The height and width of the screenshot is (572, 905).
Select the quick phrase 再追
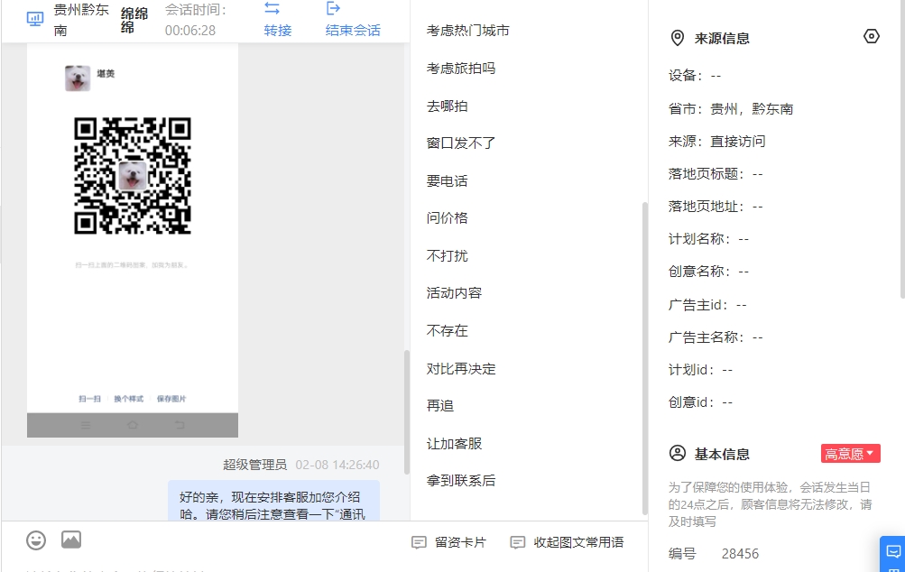[x=440, y=406]
